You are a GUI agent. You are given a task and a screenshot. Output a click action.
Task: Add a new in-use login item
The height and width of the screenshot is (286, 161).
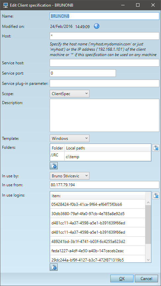[54, 267]
